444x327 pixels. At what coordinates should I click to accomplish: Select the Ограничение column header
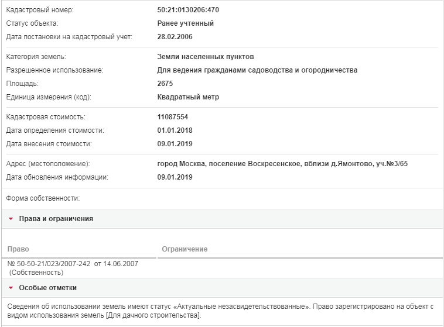(x=185, y=249)
